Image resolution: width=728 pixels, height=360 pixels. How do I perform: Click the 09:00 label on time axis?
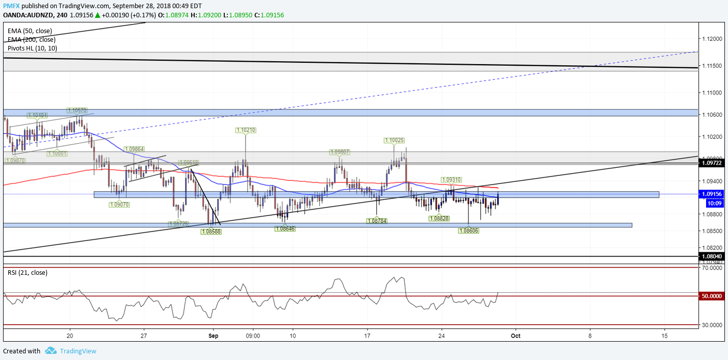(x=253, y=336)
